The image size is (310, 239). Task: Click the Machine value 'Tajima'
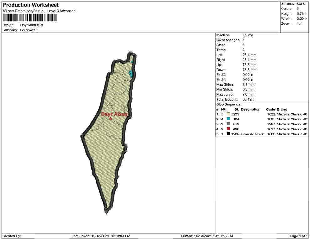click(x=248, y=35)
